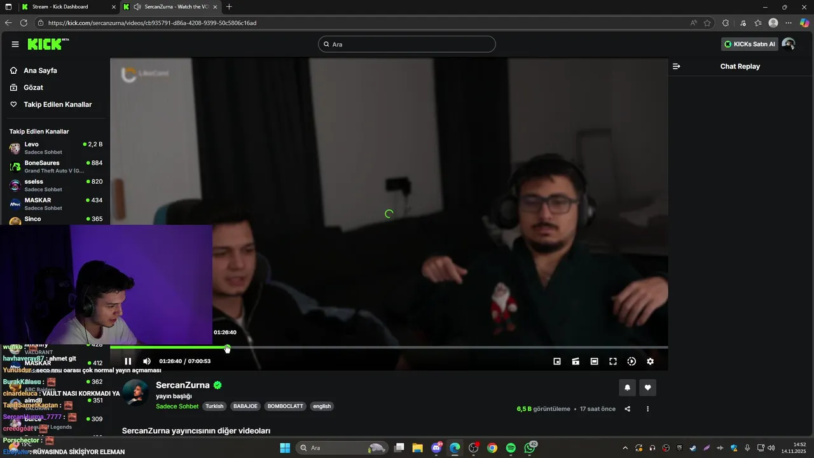Share this video

[628, 409]
